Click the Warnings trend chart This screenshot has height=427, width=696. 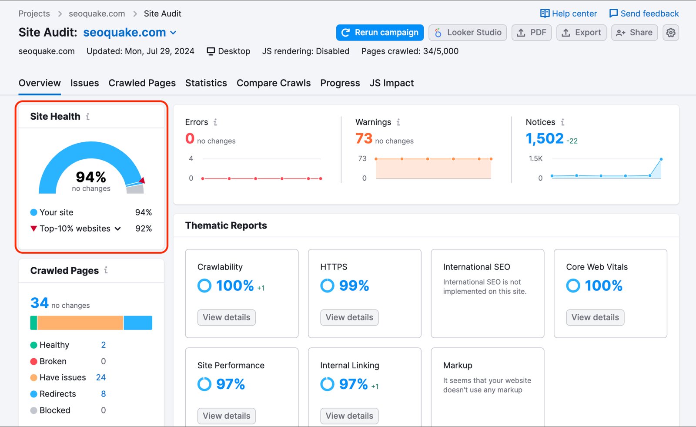tap(433, 168)
